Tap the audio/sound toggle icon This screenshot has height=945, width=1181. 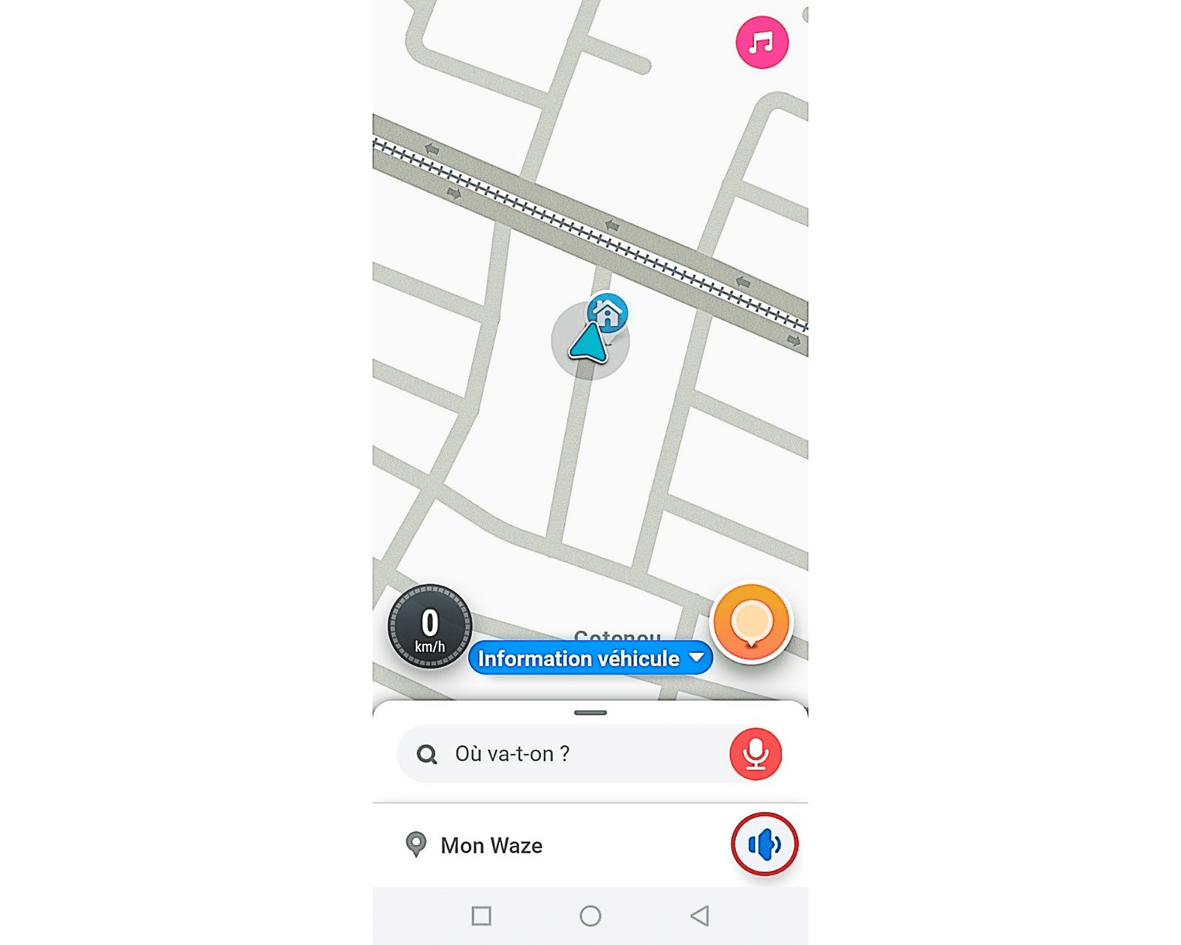pyautogui.click(x=764, y=844)
